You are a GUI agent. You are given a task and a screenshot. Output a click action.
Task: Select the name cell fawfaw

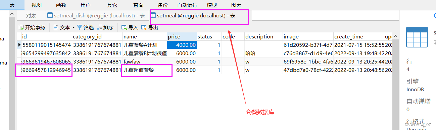pyautogui.click(x=145, y=61)
